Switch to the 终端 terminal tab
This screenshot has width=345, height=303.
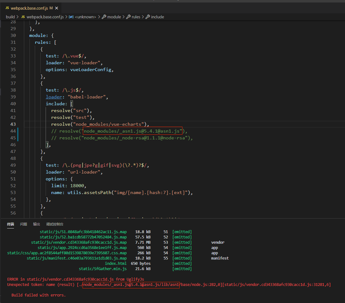(11, 224)
